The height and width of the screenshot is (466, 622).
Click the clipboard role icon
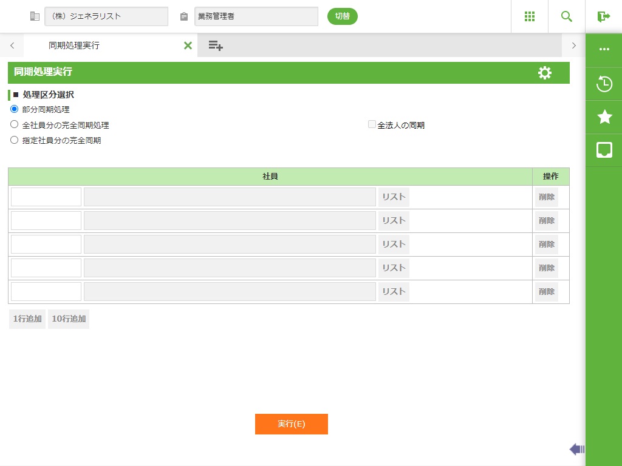point(183,16)
